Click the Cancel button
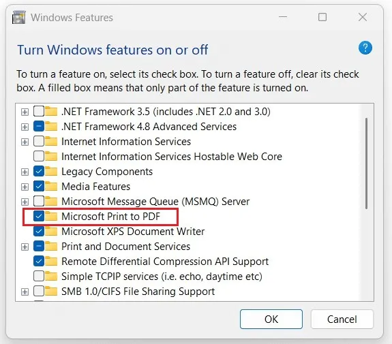 342,319
